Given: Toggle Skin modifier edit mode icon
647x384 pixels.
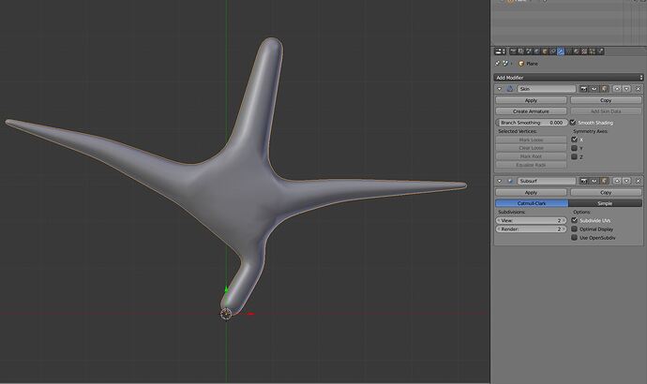Looking at the screenshot, I should 604,89.
